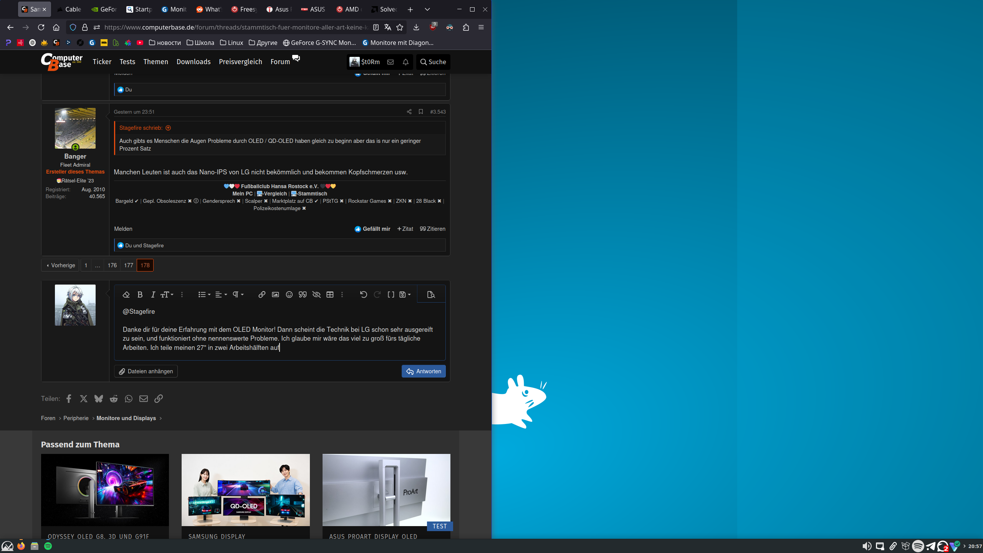Viewport: 983px width, 553px height.
Task: Open the Preisvergleich menu item
Action: 240,62
